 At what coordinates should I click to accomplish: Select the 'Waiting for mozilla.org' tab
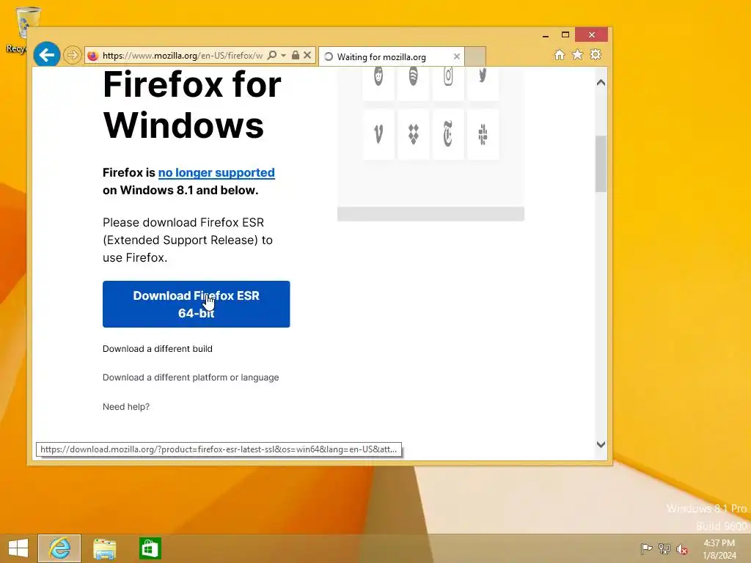pyautogui.click(x=392, y=57)
